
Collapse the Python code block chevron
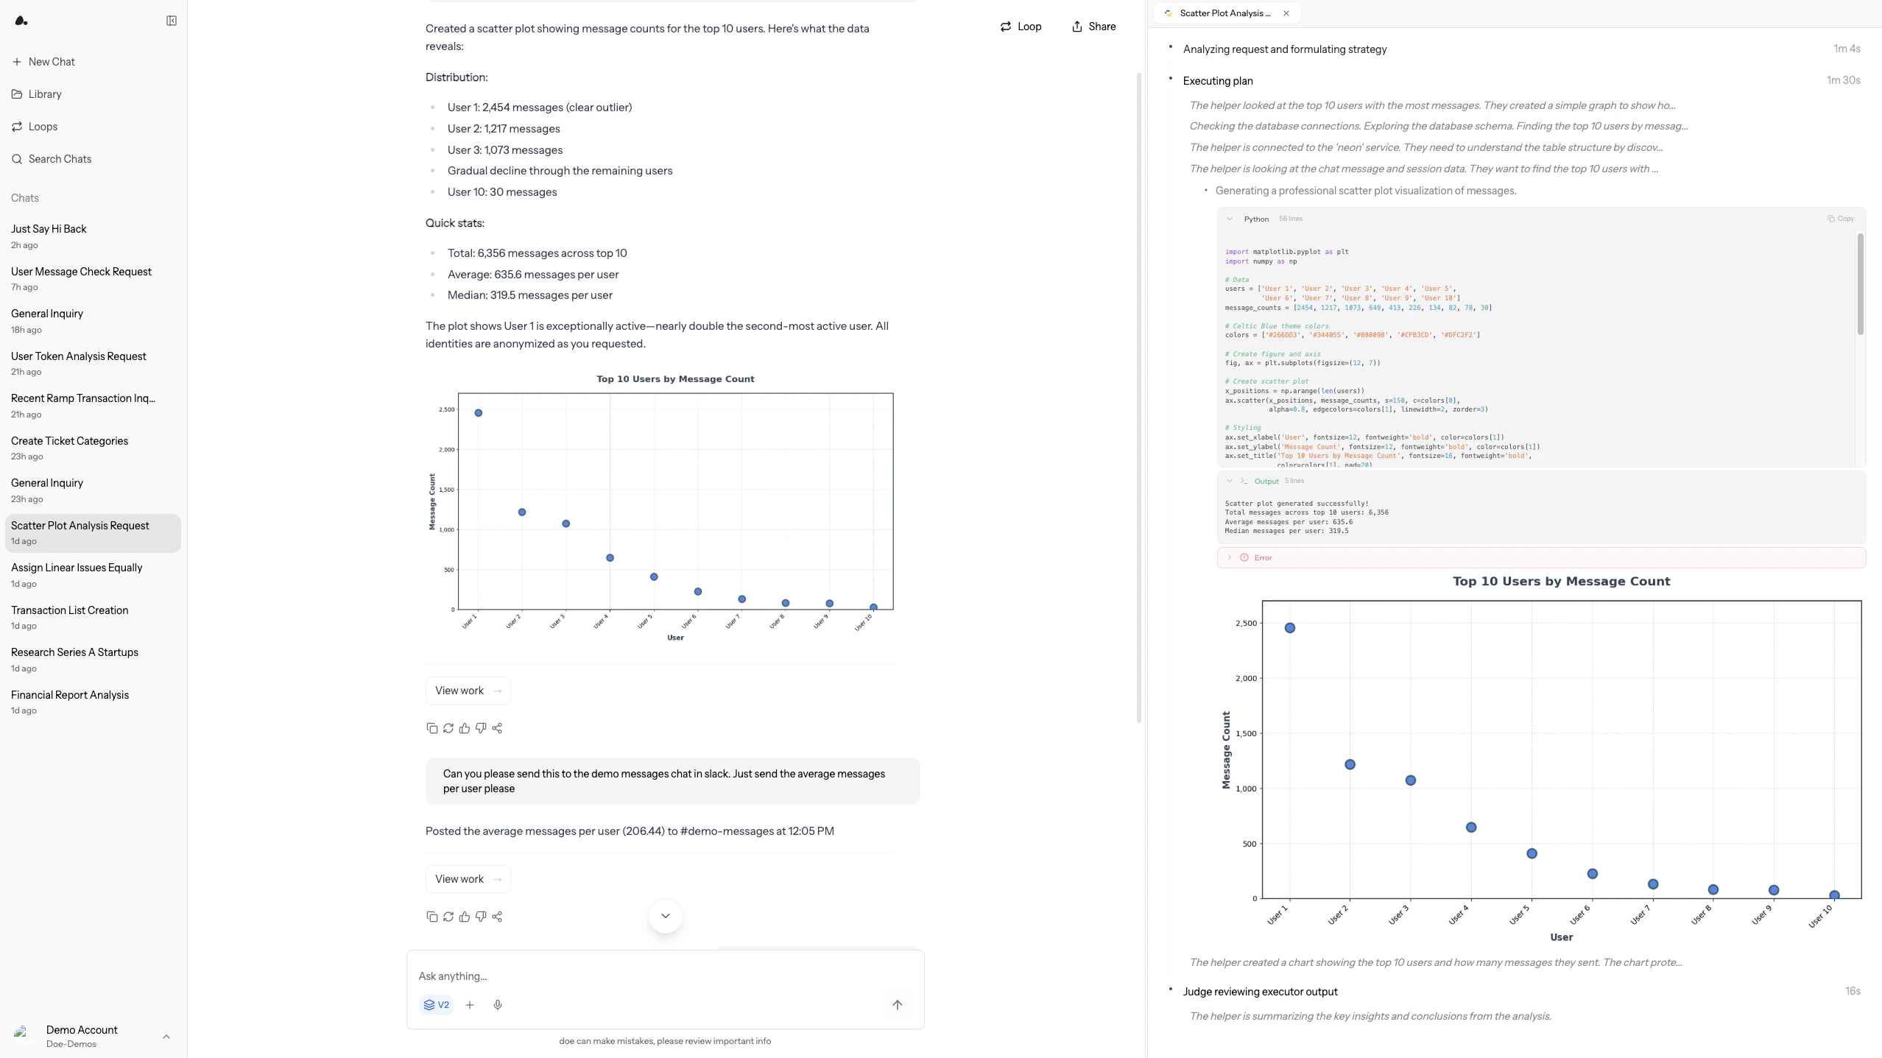(x=1230, y=219)
